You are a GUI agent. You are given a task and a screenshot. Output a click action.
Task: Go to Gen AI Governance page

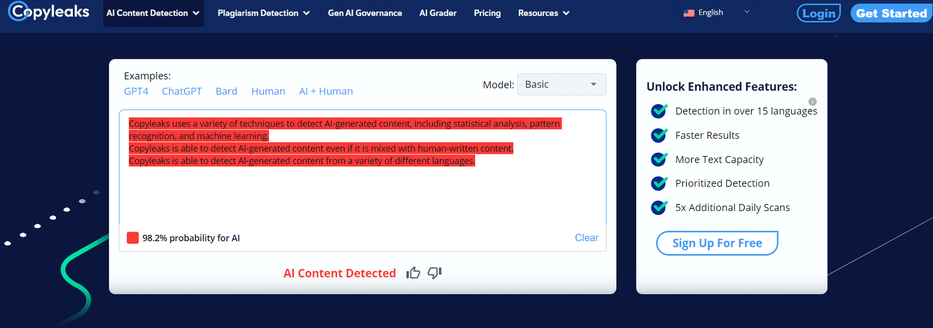tap(365, 13)
